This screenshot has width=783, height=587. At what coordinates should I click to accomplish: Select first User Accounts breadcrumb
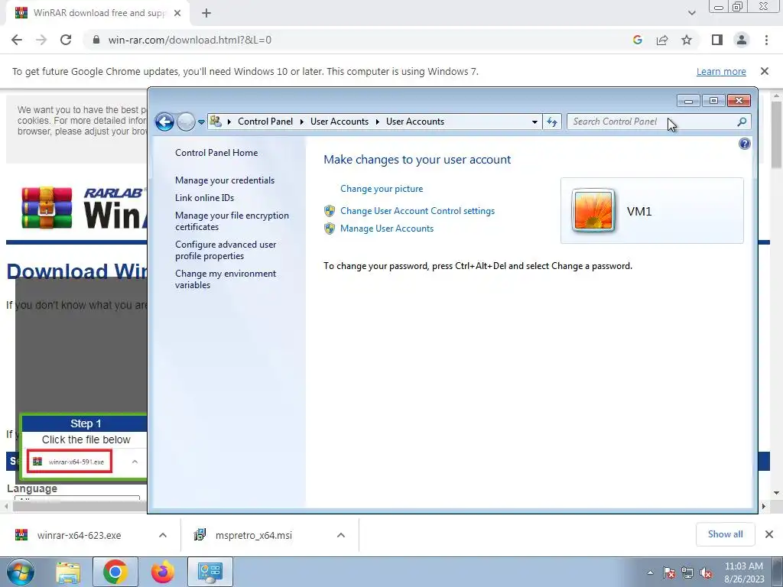[x=339, y=122]
